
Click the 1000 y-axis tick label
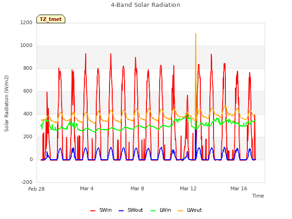click(x=26, y=46)
